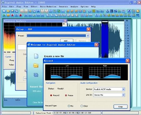
Task: Open recent file 009.wma
Action: point(37,91)
